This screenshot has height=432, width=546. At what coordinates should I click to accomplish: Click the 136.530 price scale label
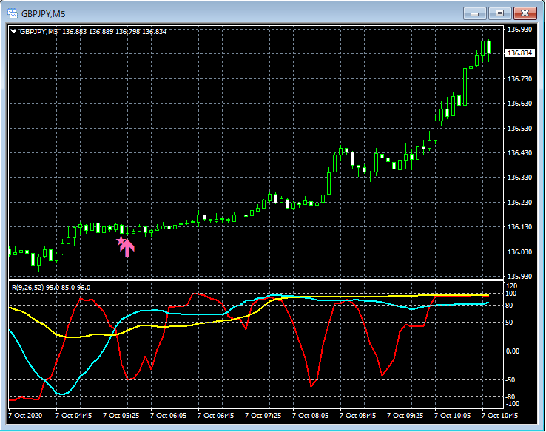(519, 129)
